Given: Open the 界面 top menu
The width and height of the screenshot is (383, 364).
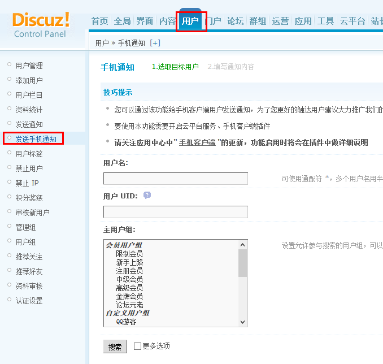Looking at the screenshot, I should click(x=145, y=21).
